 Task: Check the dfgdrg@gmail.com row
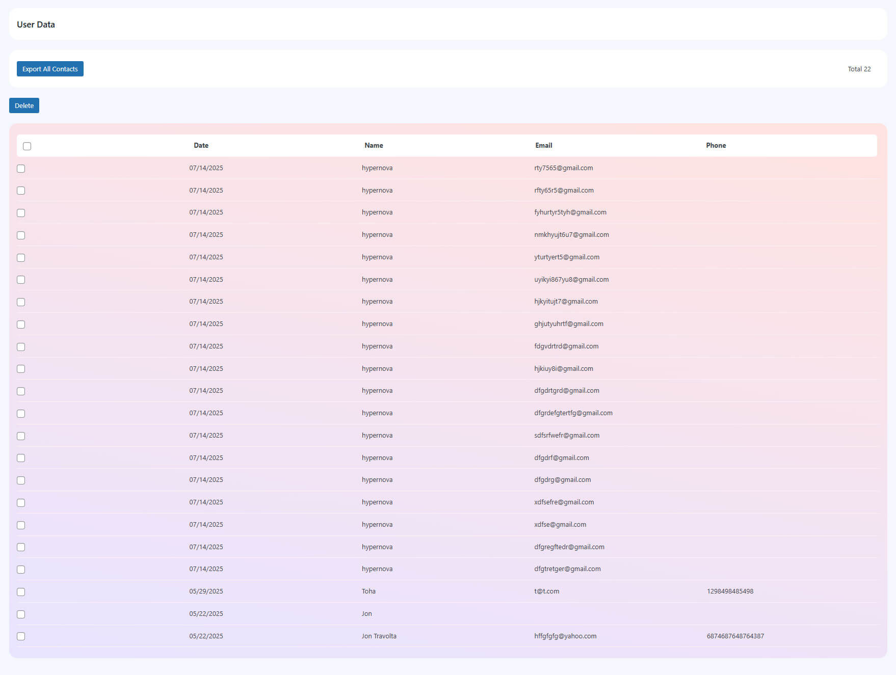click(x=21, y=480)
